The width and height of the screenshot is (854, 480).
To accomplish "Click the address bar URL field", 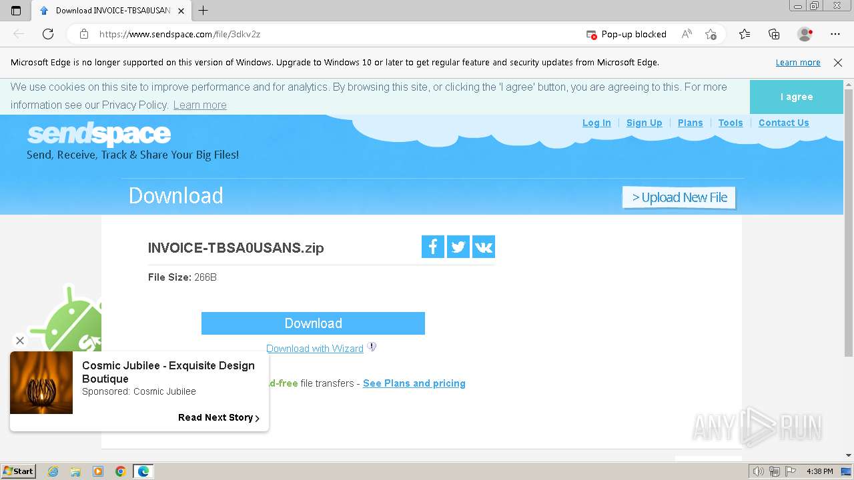I will tap(334, 34).
